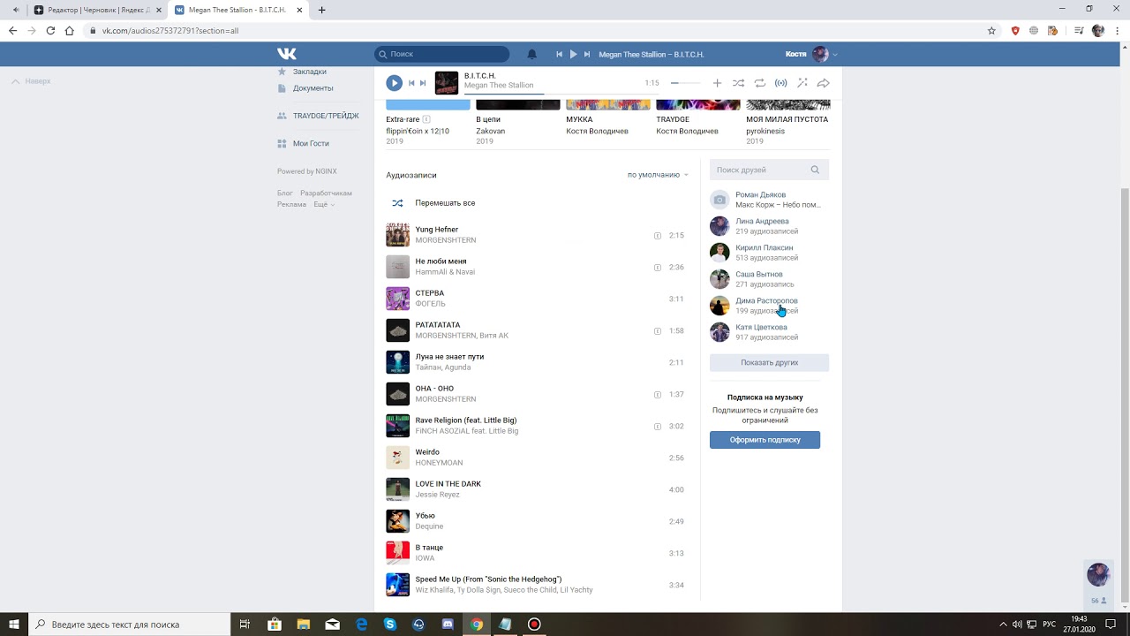This screenshot has width=1130, height=636.
Task: Open TRAYDGE/ТРЕЙДЖ community in sidebar
Action: pos(325,116)
